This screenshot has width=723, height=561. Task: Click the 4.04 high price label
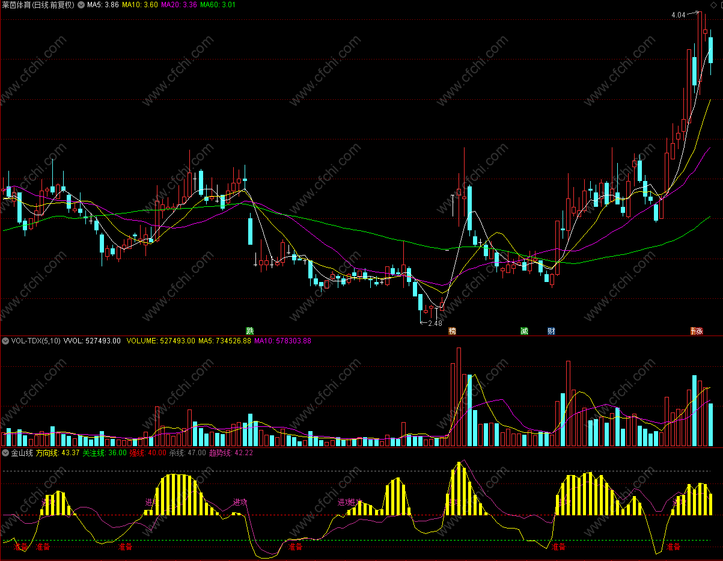(x=679, y=14)
